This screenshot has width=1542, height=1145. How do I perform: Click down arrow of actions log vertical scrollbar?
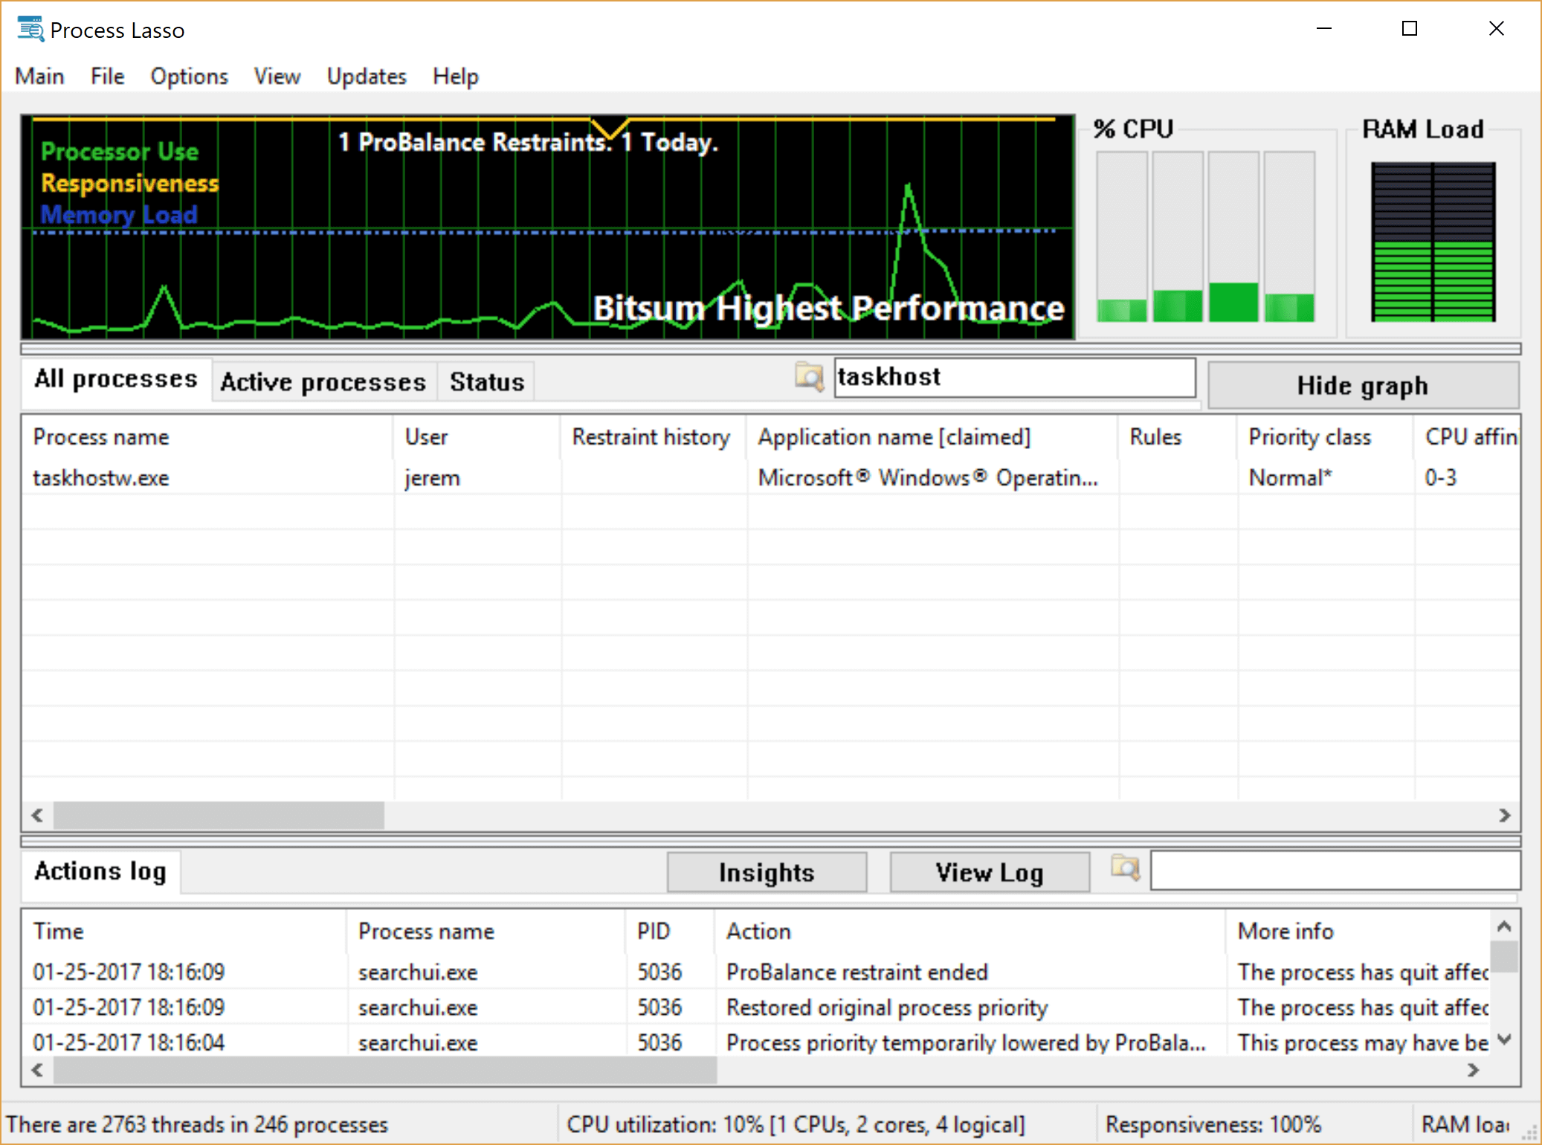tap(1505, 1039)
